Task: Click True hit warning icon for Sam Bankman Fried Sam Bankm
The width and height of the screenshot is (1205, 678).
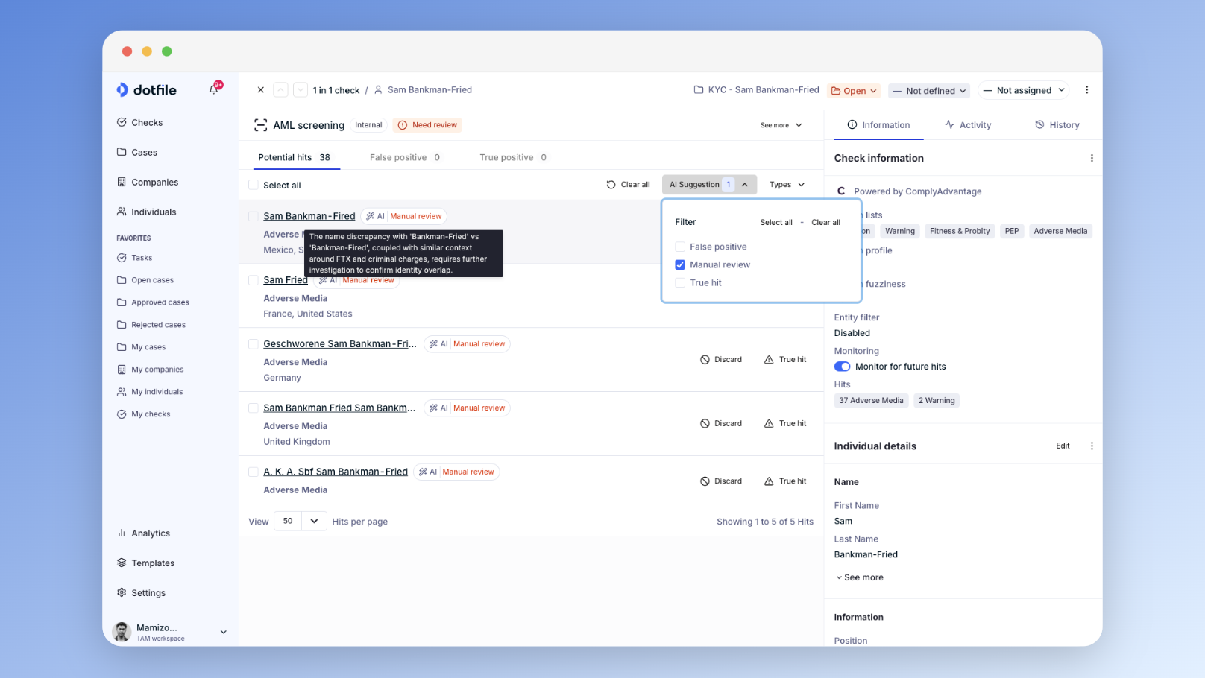Action: (769, 424)
